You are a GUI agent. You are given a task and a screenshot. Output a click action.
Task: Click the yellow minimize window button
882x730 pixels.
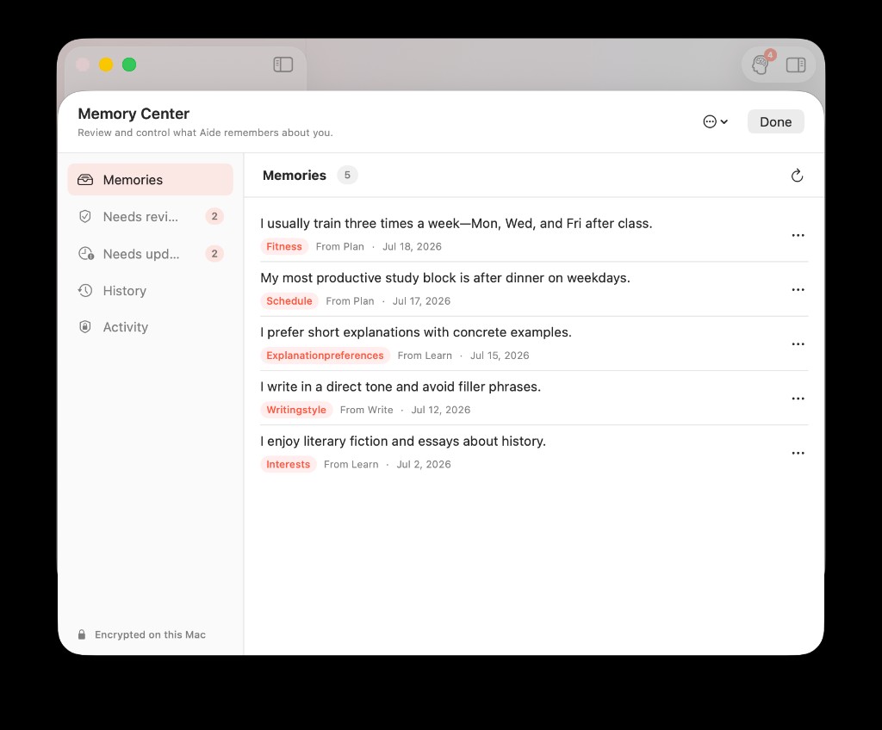(106, 65)
